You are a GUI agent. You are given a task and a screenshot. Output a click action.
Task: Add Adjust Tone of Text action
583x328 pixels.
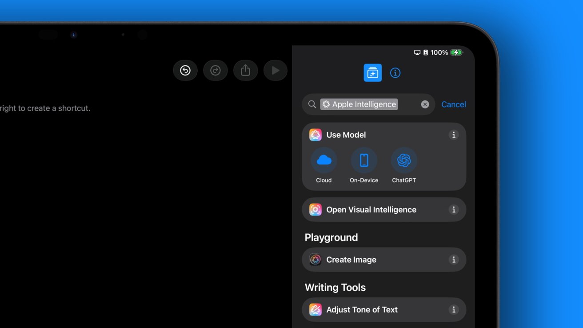pyautogui.click(x=384, y=310)
